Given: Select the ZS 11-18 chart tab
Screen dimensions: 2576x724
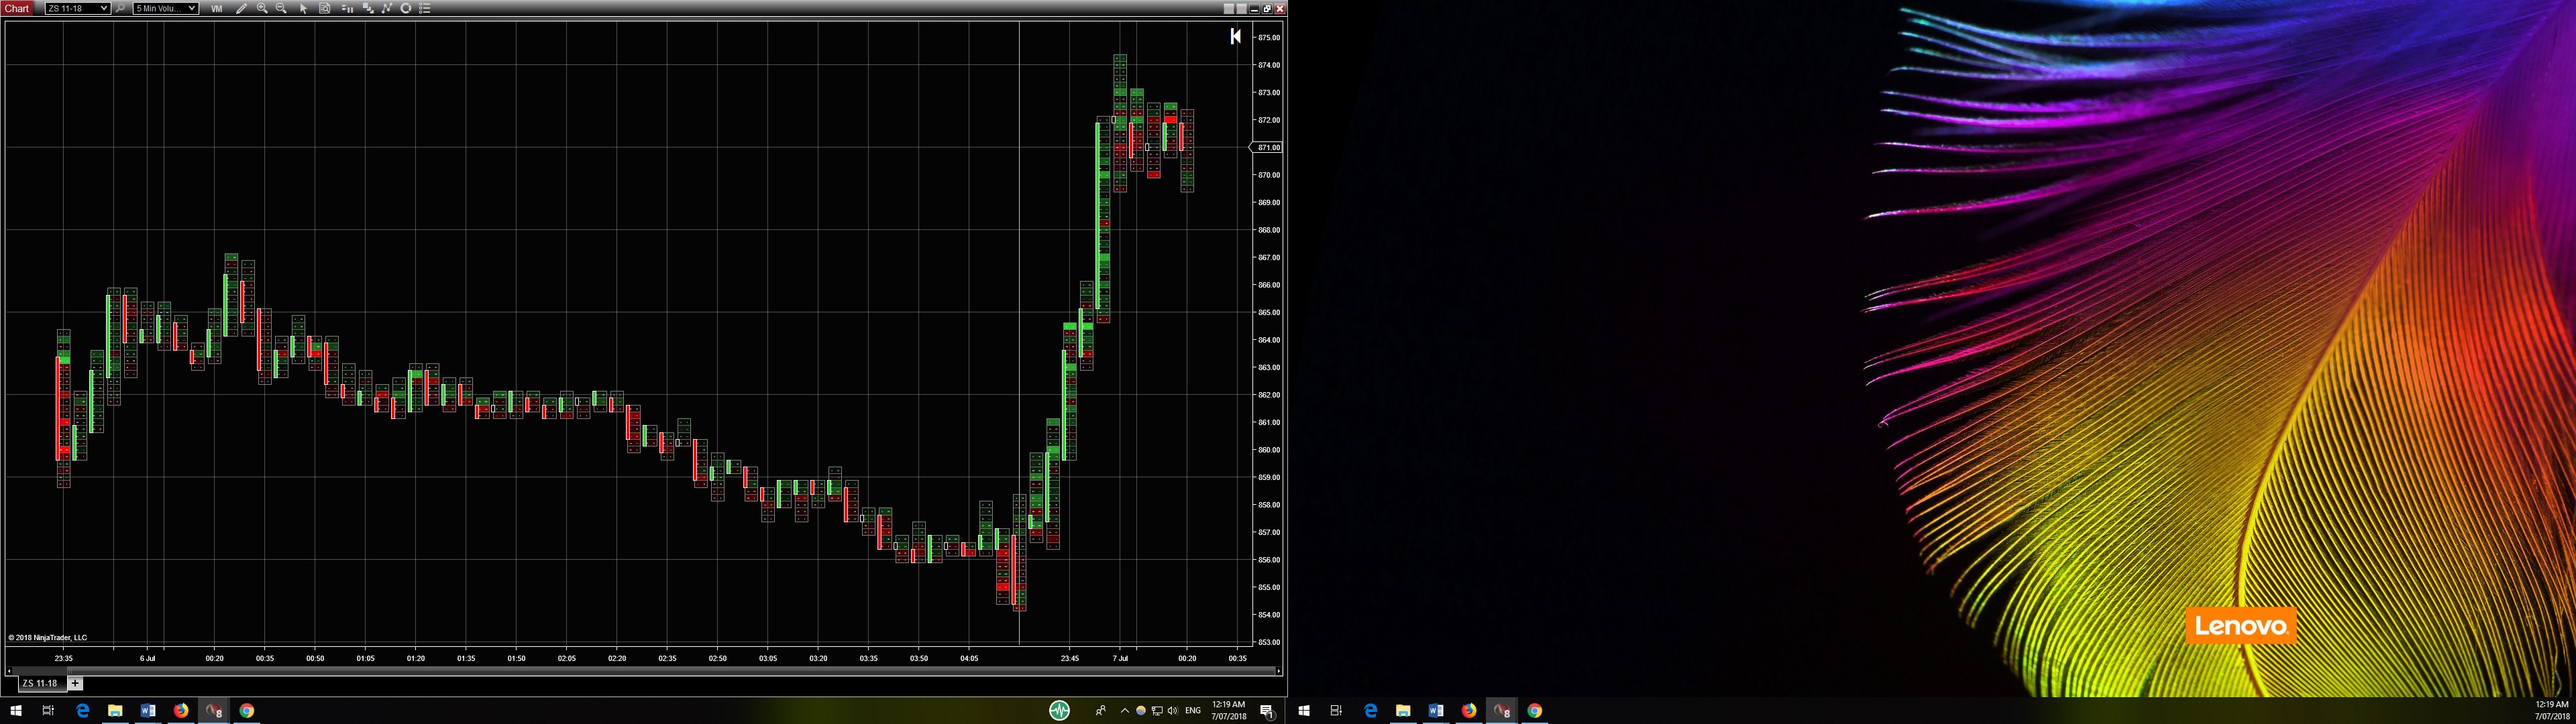Looking at the screenshot, I should [41, 683].
